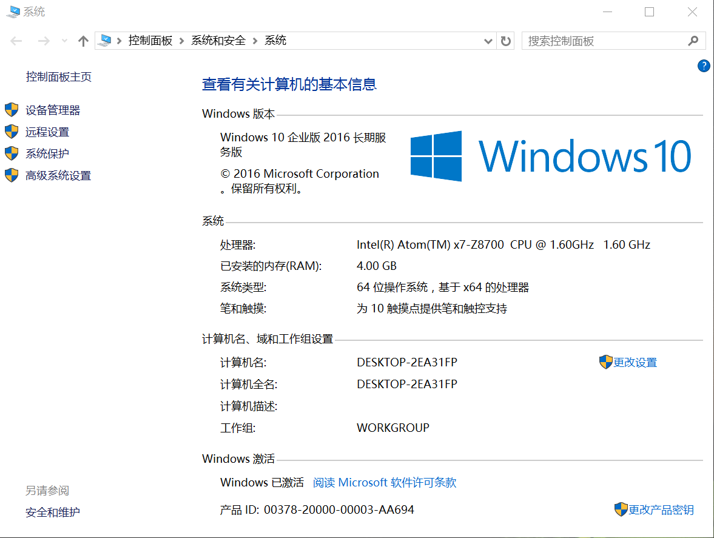Go up one level with the Up arrow
Viewport: 714px width, 538px height.
click(x=83, y=41)
